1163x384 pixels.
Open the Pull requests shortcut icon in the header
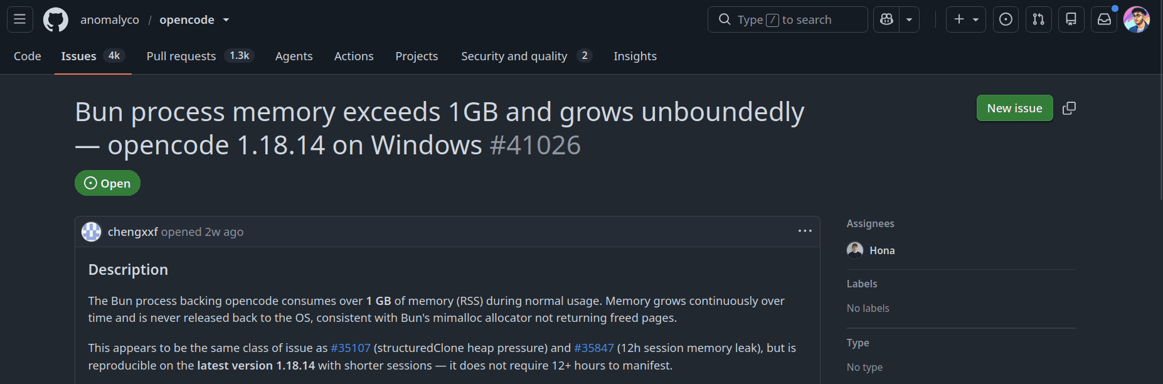click(x=1038, y=19)
